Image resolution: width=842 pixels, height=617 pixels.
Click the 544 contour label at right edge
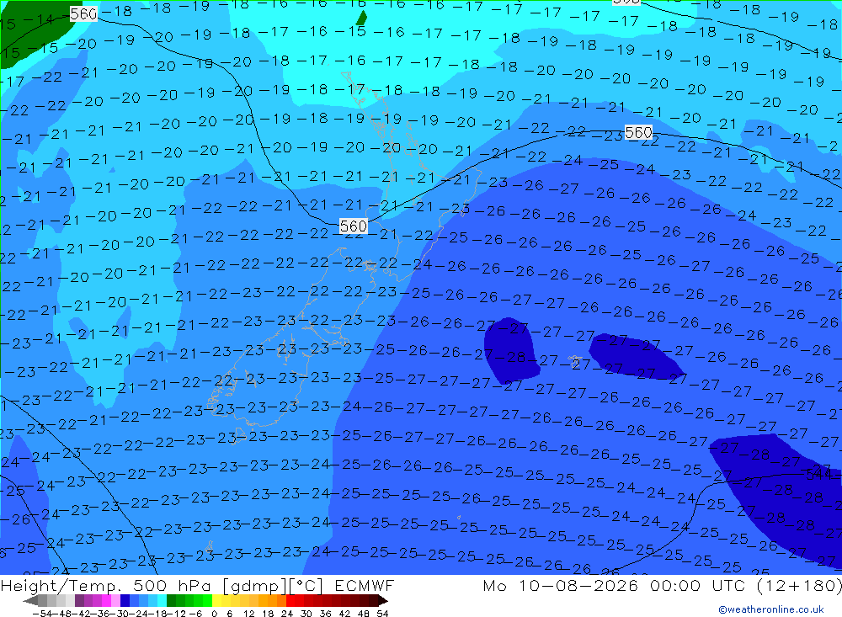coord(819,474)
